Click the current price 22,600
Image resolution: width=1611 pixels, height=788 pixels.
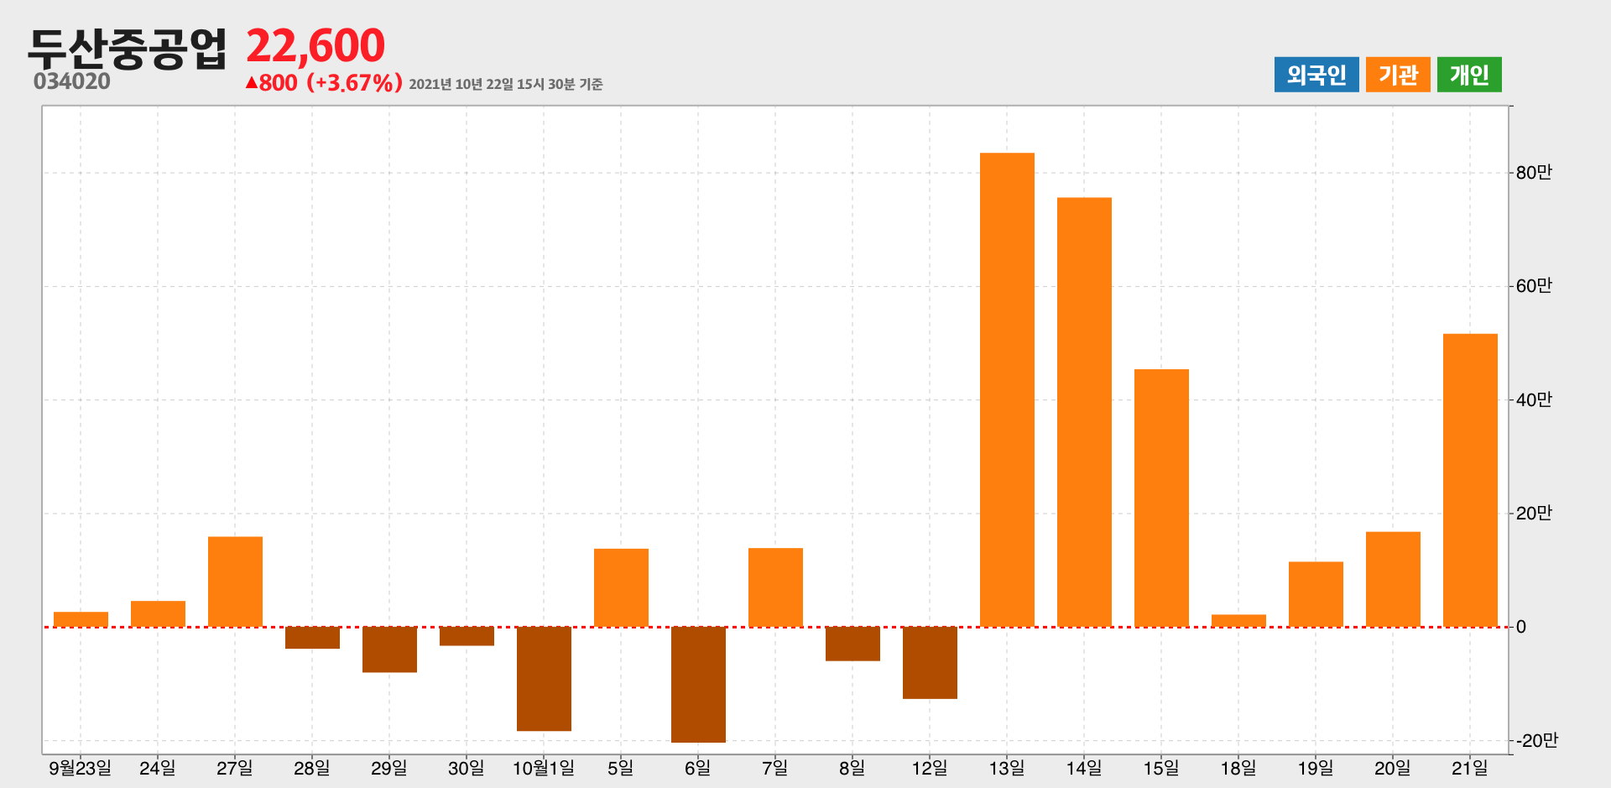coord(315,45)
